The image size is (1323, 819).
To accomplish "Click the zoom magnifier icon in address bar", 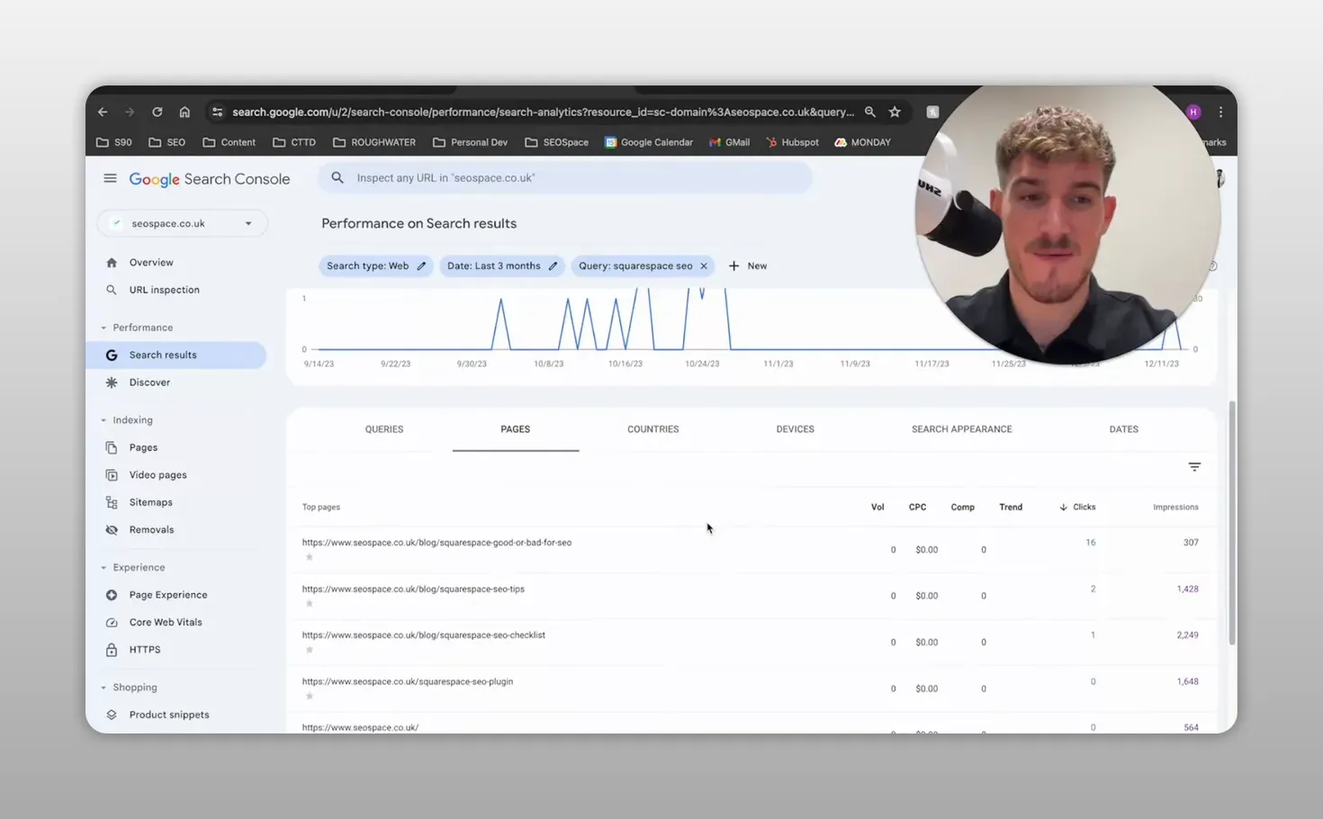I will pyautogui.click(x=870, y=112).
